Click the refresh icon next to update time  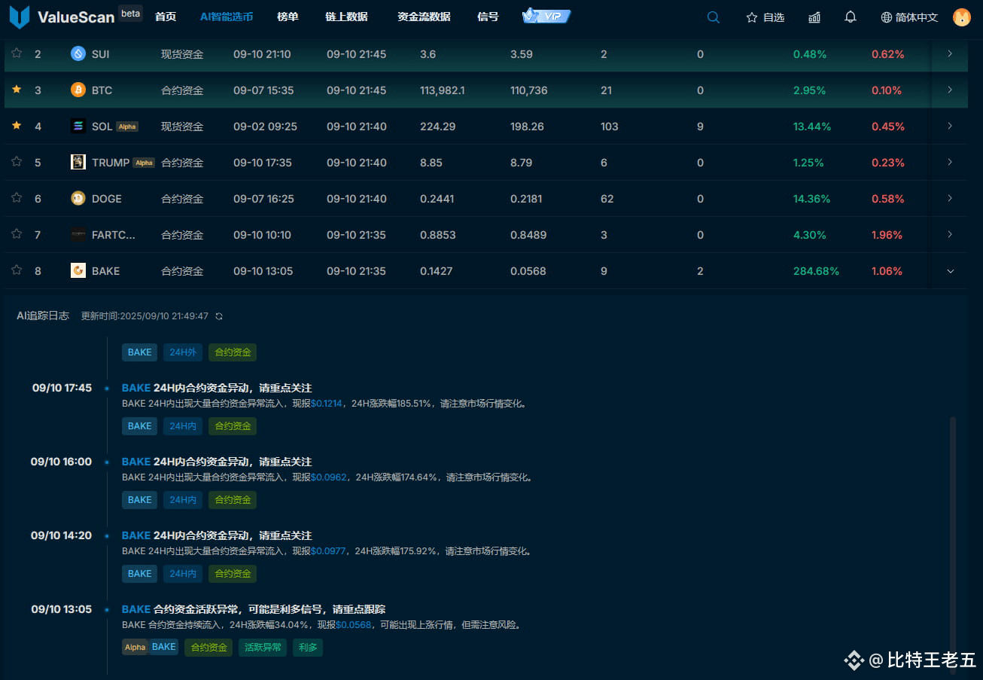pyautogui.click(x=219, y=316)
